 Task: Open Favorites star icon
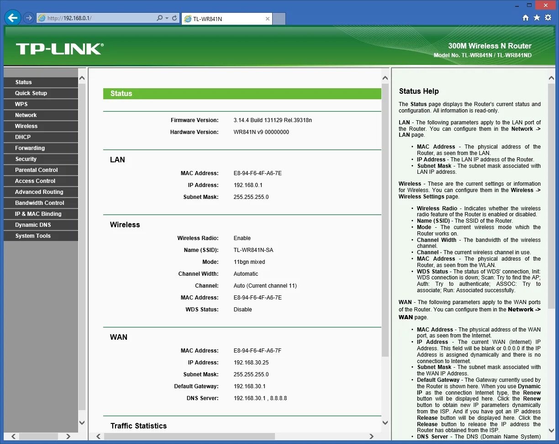point(537,17)
